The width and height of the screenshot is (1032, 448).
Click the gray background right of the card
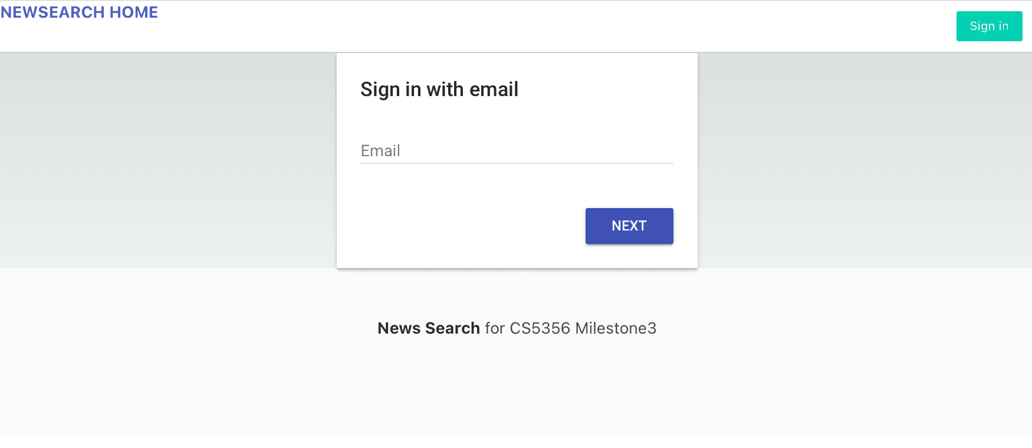[x=865, y=159]
